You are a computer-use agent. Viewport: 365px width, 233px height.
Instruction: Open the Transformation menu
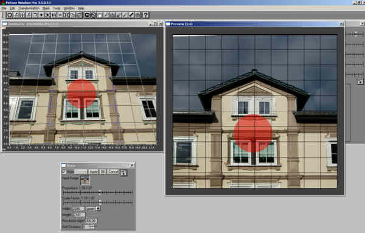tap(29, 9)
